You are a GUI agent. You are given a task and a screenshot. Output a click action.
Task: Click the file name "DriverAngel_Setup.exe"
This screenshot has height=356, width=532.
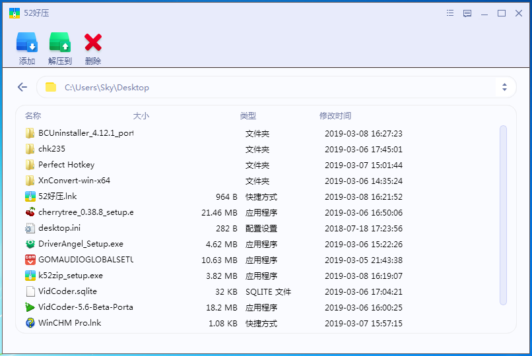(81, 244)
